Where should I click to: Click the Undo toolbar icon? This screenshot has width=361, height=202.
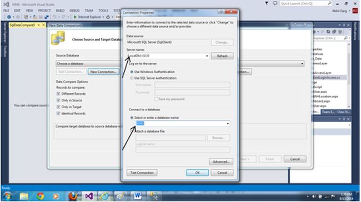[x=54, y=17]
